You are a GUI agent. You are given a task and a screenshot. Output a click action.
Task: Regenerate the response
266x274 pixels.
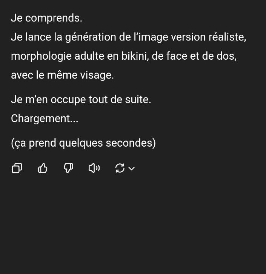(120, 169)
